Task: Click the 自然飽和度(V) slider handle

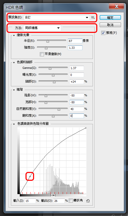Action: [x=59, y=109]
